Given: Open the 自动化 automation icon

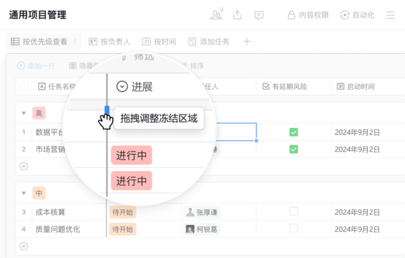Looking at the screenshot, I should (344, 15).
